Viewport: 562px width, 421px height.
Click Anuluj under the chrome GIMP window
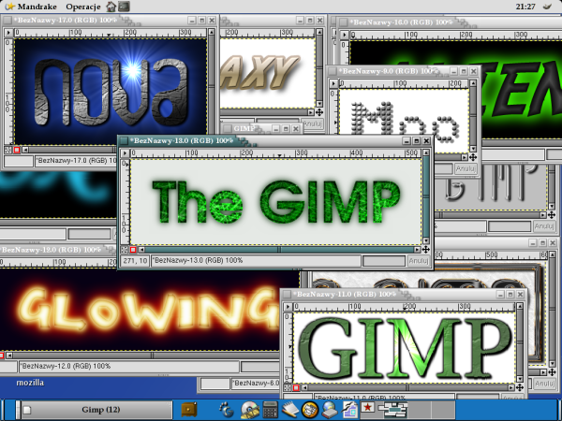[x=544, y=225]
